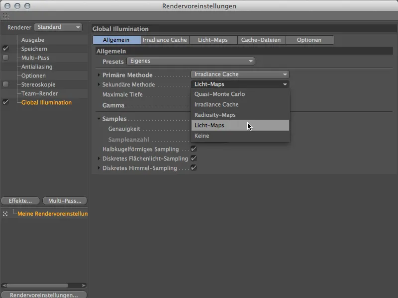Click the Sampleanzahl label
This screenshot has height=298, width=398.
point(128,140)
